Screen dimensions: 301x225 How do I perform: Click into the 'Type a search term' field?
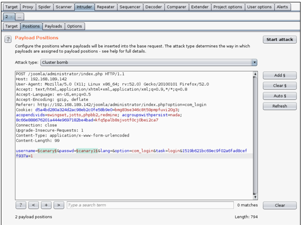click(150, 205)
